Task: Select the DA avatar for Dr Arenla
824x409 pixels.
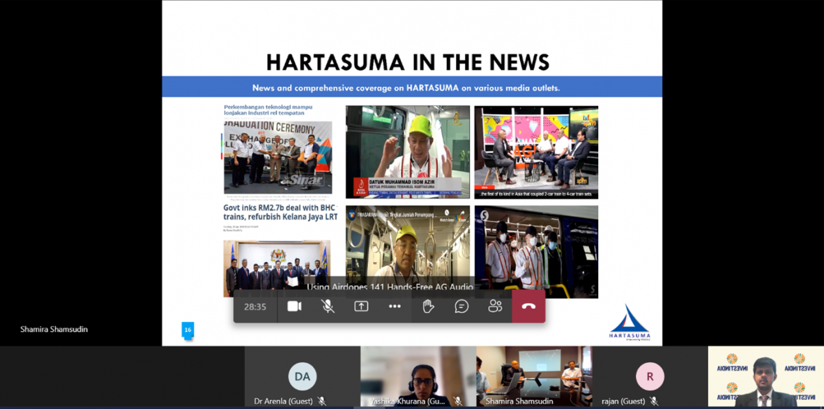Action: (303, 376)
